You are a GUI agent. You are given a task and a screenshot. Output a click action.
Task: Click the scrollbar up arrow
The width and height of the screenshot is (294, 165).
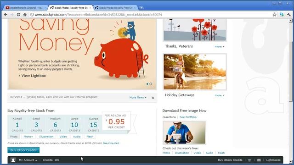tap(290, 21)
